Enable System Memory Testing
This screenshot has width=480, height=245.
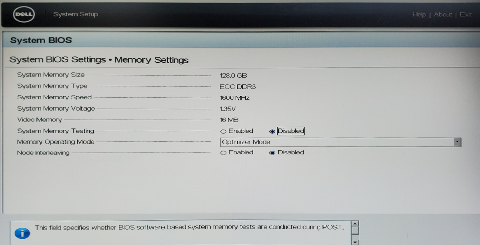[x=223, y=132]
